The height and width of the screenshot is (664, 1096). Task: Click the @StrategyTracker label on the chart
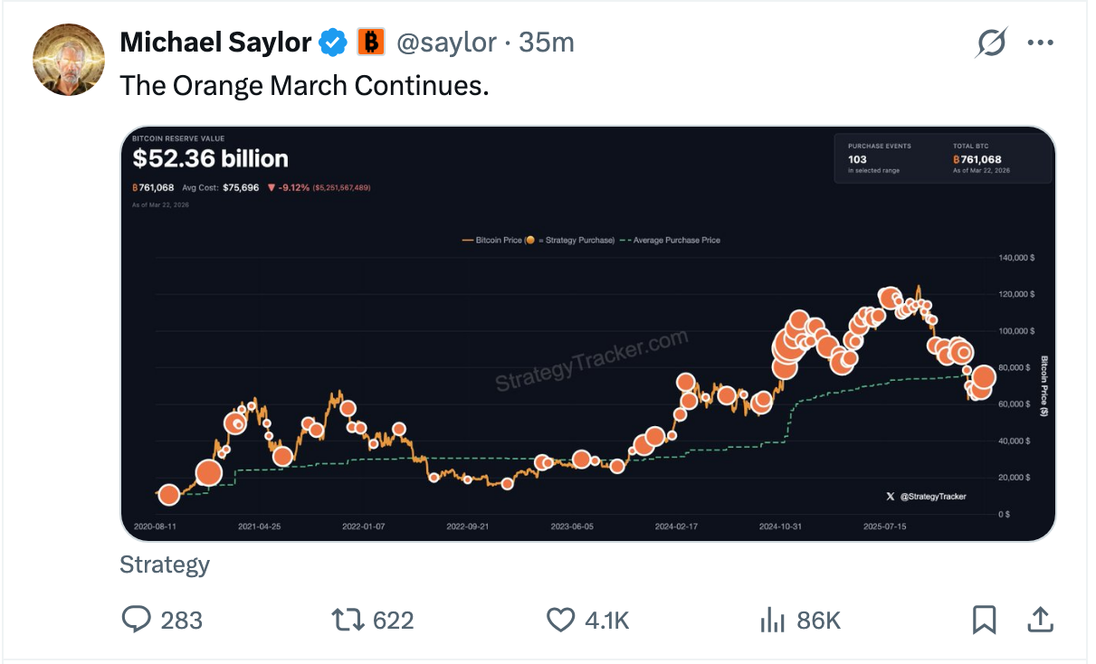[x=936, y=496]
